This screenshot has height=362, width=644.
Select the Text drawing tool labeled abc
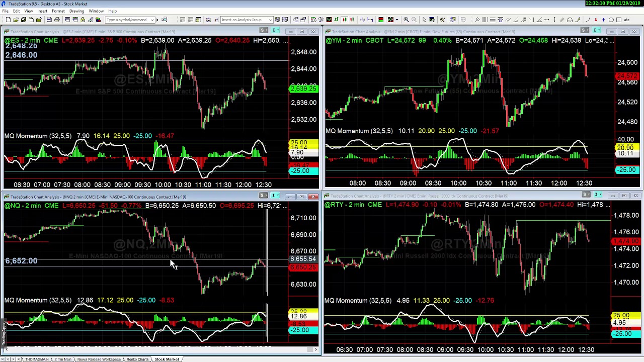pyautogui.click(x=627, y=20)
